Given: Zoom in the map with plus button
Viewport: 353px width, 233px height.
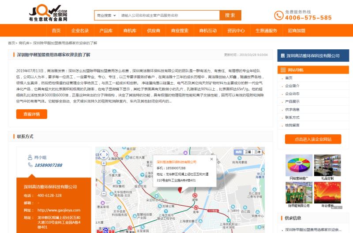Looking at the screenshot, I should click(x=104, y=163).
